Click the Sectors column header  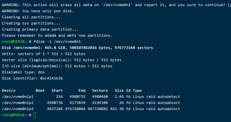tap(100, 90)
